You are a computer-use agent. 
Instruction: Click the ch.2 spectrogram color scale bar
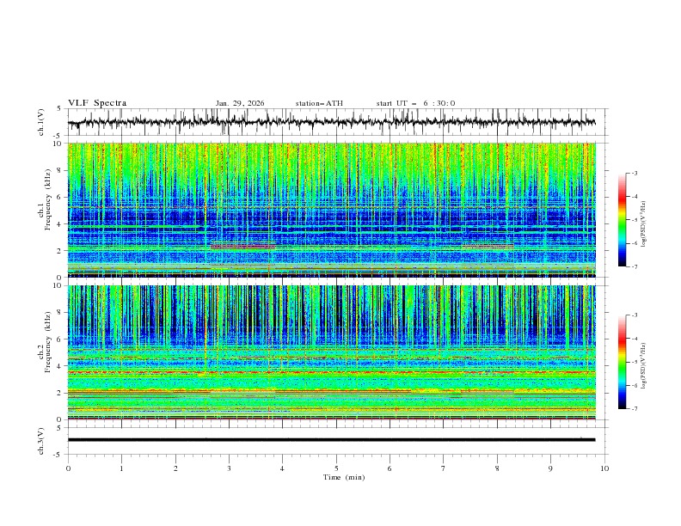622,362
